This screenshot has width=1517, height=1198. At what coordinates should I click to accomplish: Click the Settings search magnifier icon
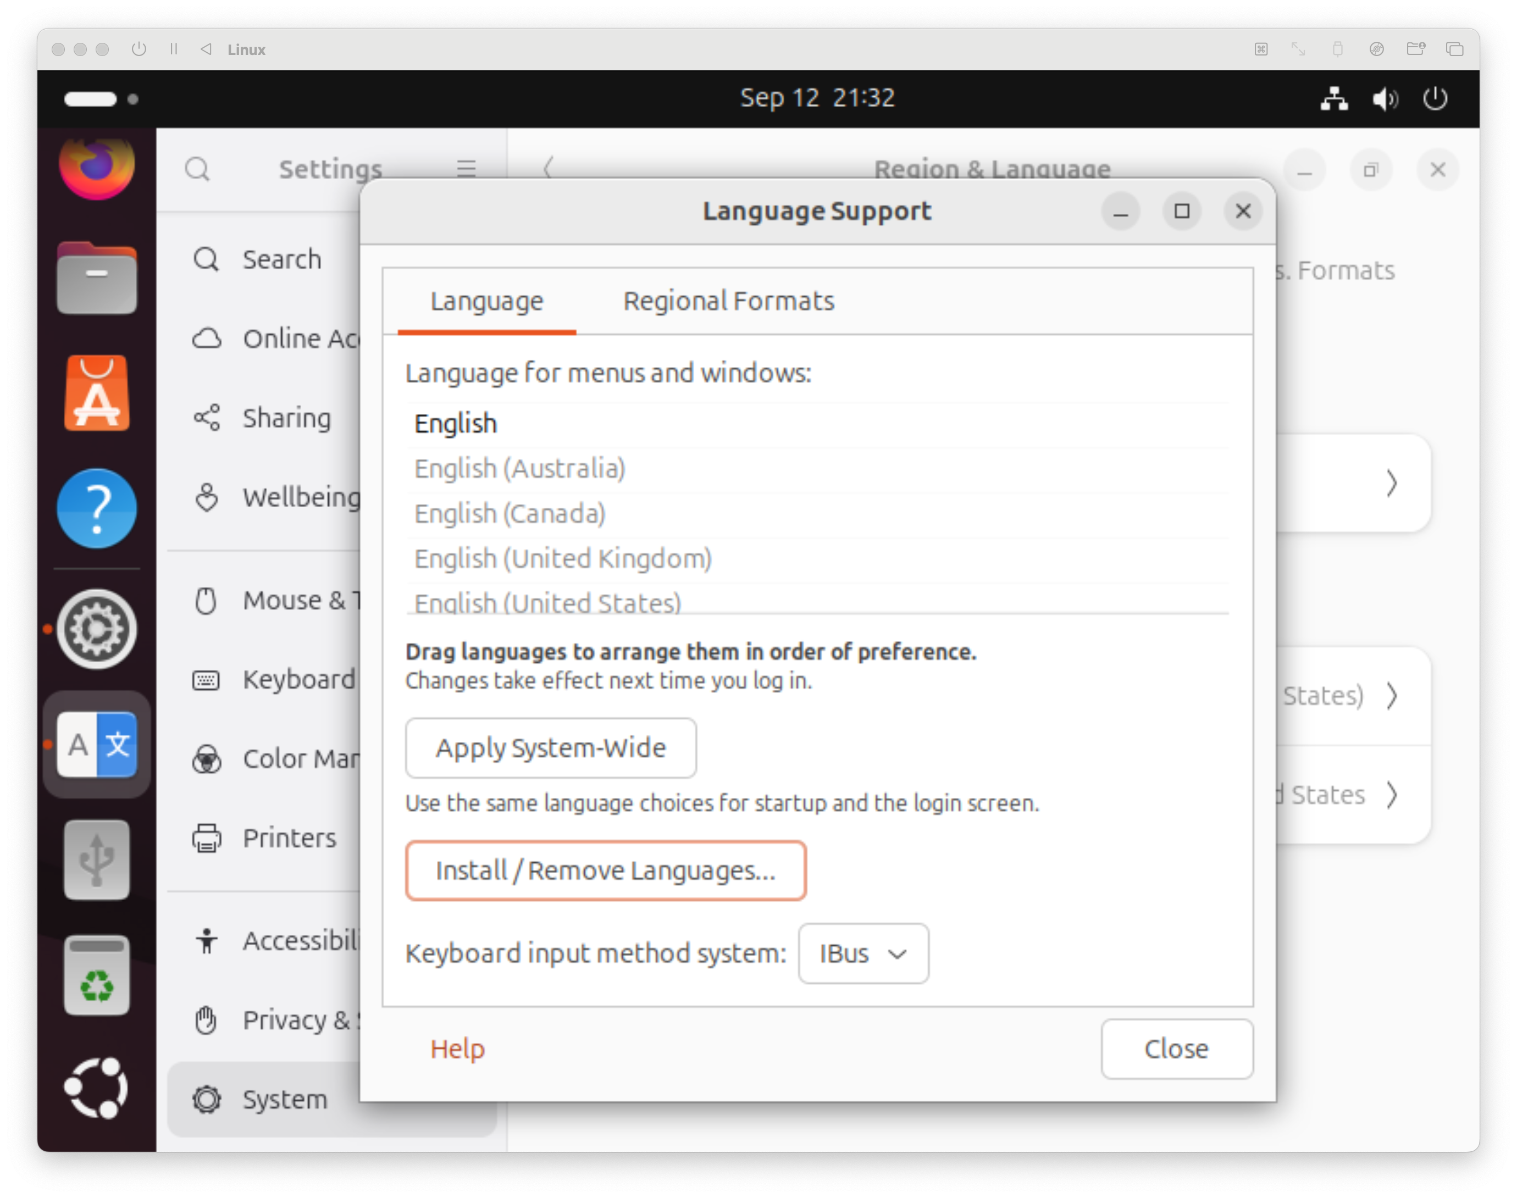click(x=197, y=169)
